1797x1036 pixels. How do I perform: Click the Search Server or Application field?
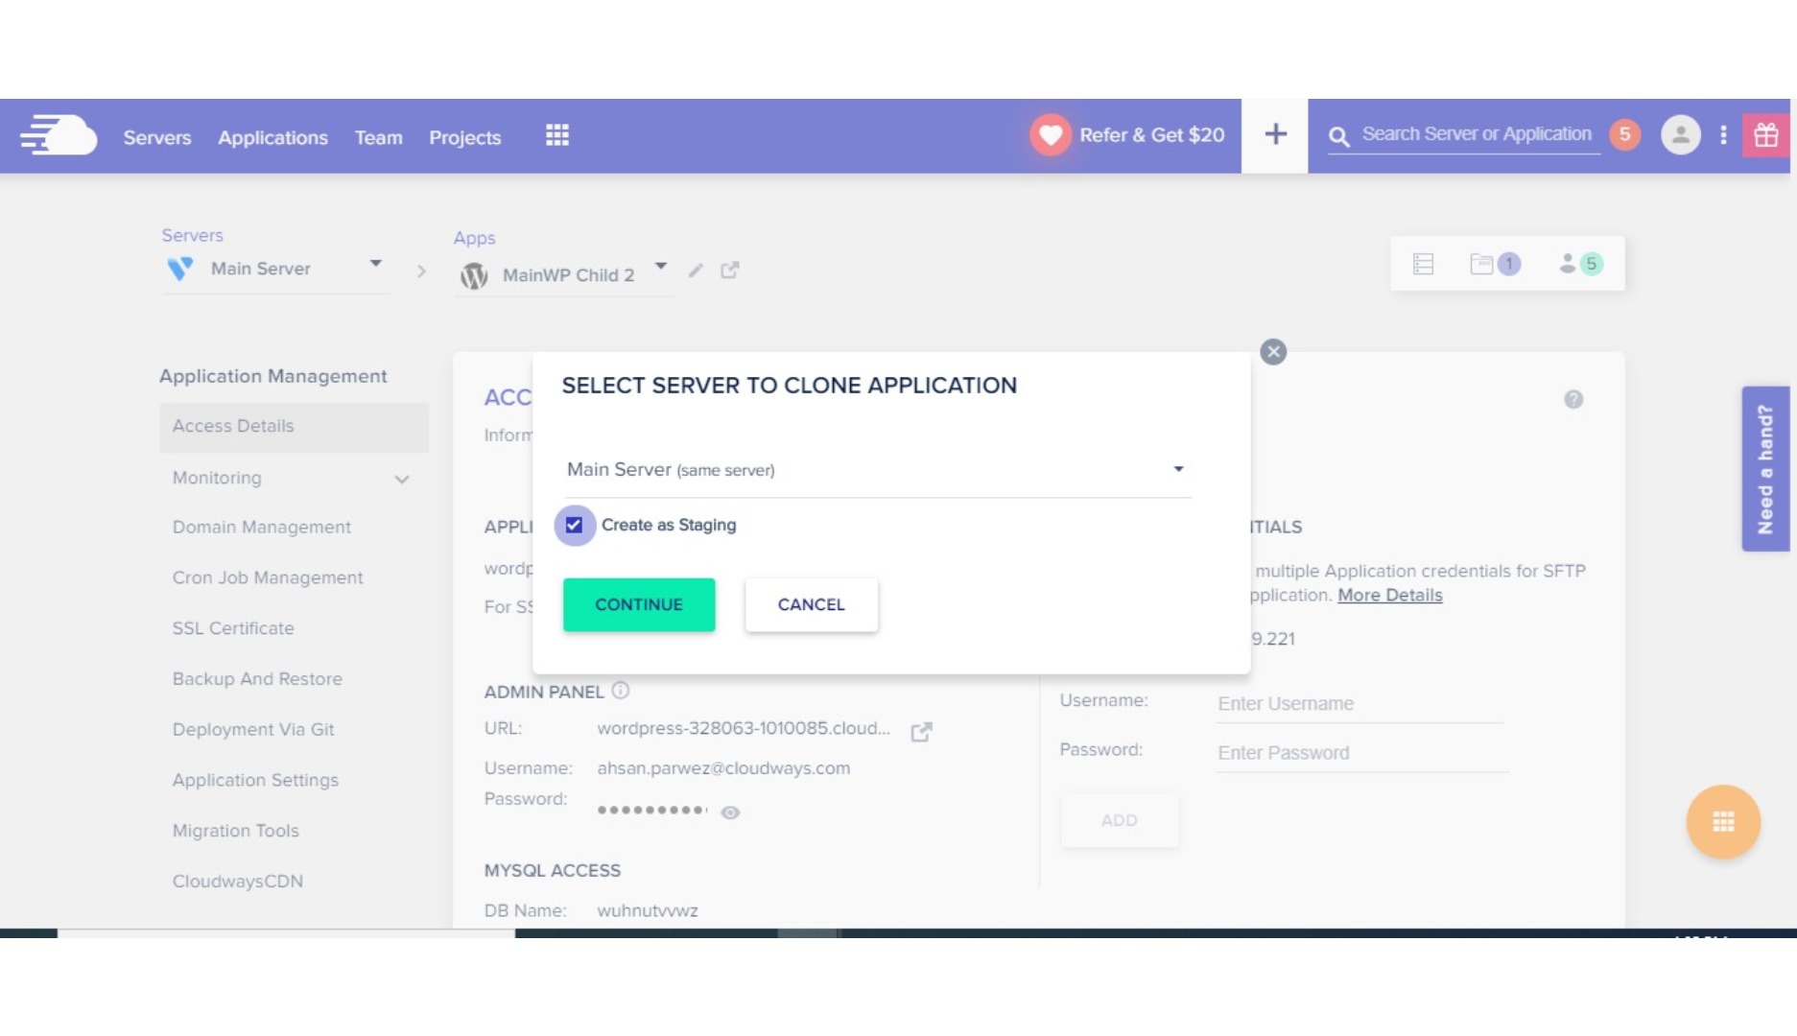point(1477,134)
